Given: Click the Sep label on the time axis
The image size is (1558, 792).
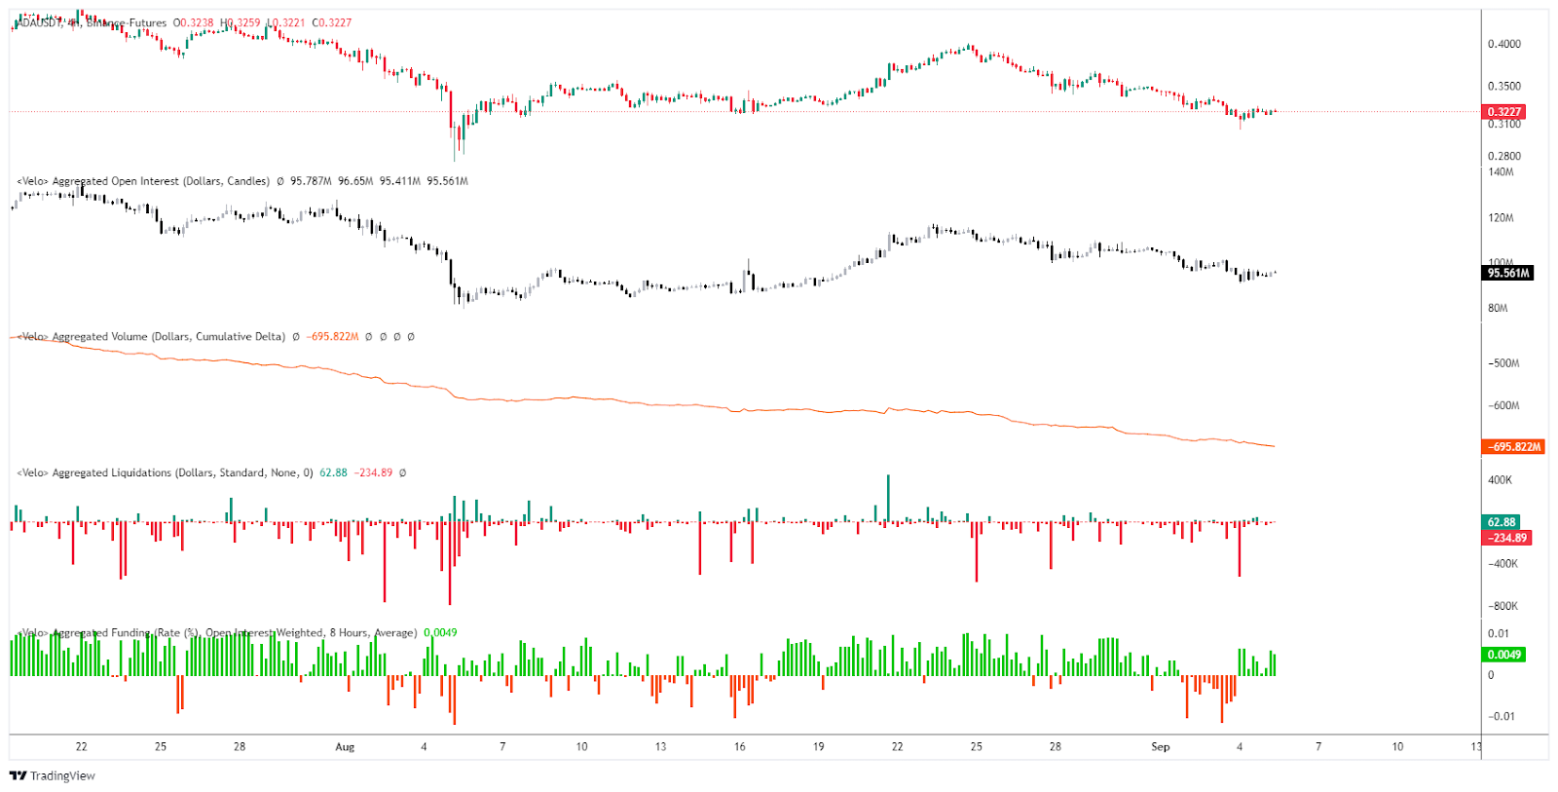Looking at the screenshot, I should point(1161,747).
